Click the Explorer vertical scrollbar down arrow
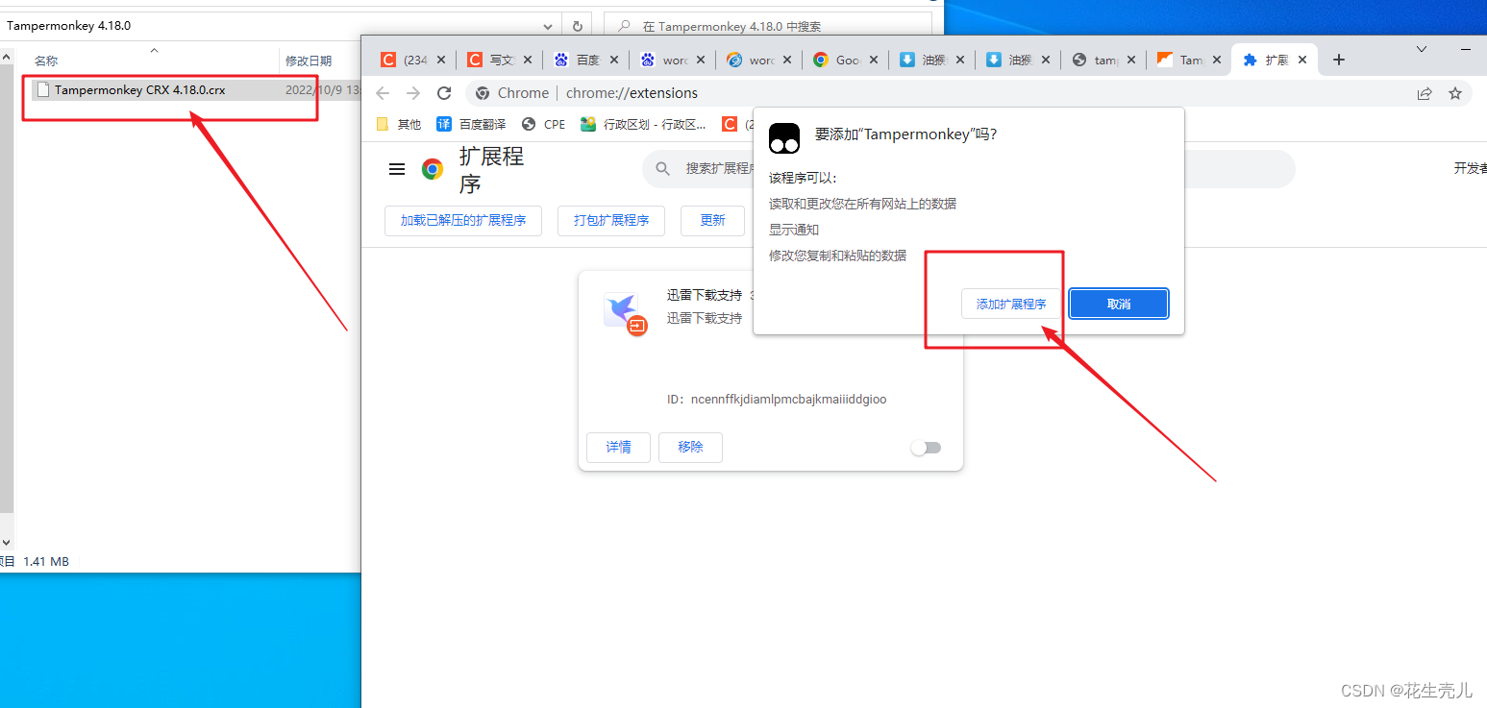The height and width of the screenshot is (708, 1487). (x=6, y=544)
